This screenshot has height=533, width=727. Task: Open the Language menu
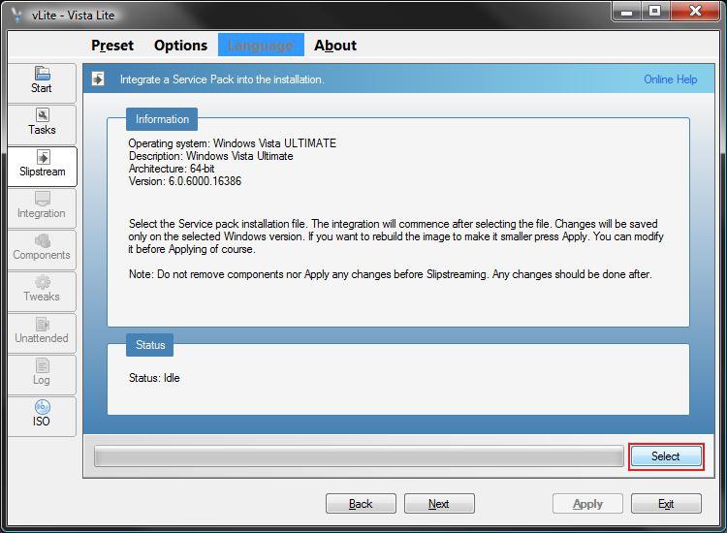260,46
